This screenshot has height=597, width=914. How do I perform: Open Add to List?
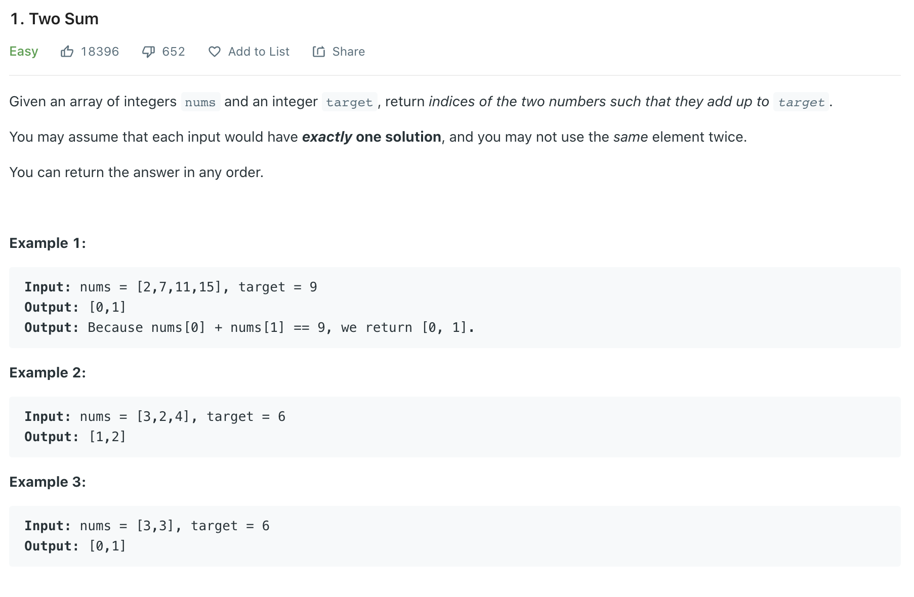[x=259, y=52]
